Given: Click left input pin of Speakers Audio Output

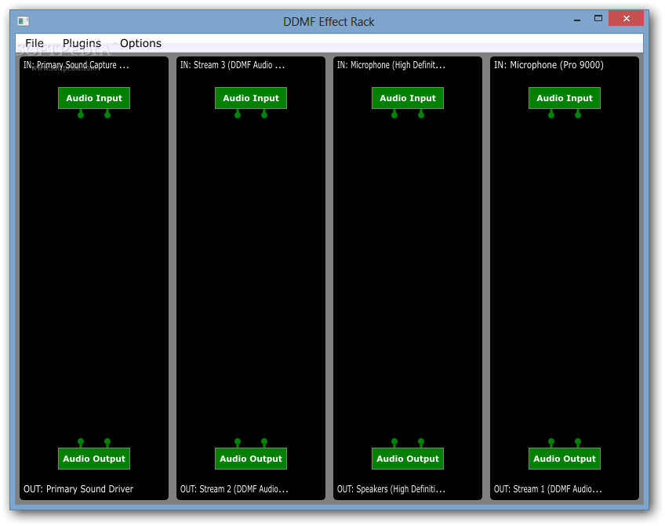Looking at the screenshot, I should [x=394, y=442].
